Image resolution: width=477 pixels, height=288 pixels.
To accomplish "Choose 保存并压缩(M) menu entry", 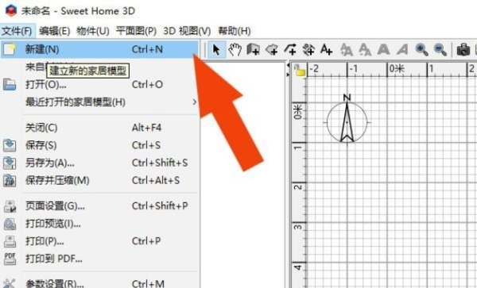I will [x=99, y=181].
